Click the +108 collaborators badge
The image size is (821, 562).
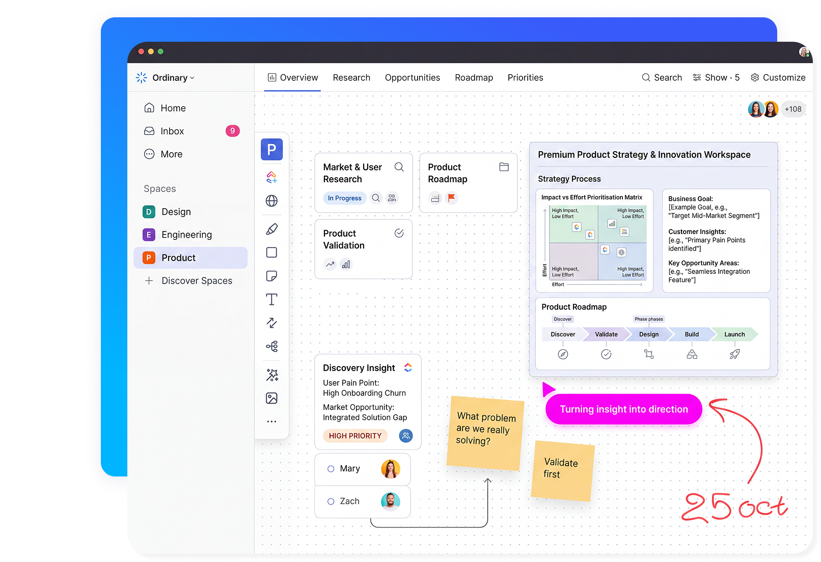coord(793,109)
